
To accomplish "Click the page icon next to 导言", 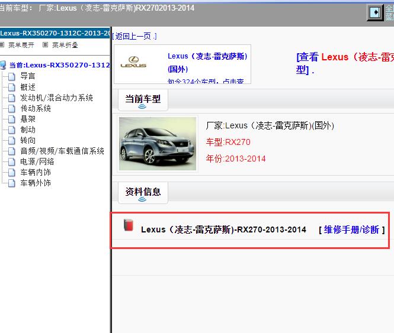I will coord(12,76).
